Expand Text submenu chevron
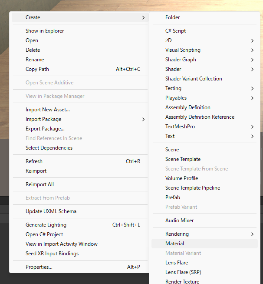This screenshot has width=263, height=284. point(252,137)
